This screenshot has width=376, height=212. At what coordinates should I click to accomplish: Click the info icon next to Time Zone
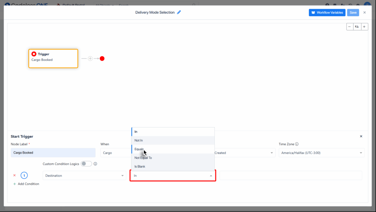(x=297, y=144)
